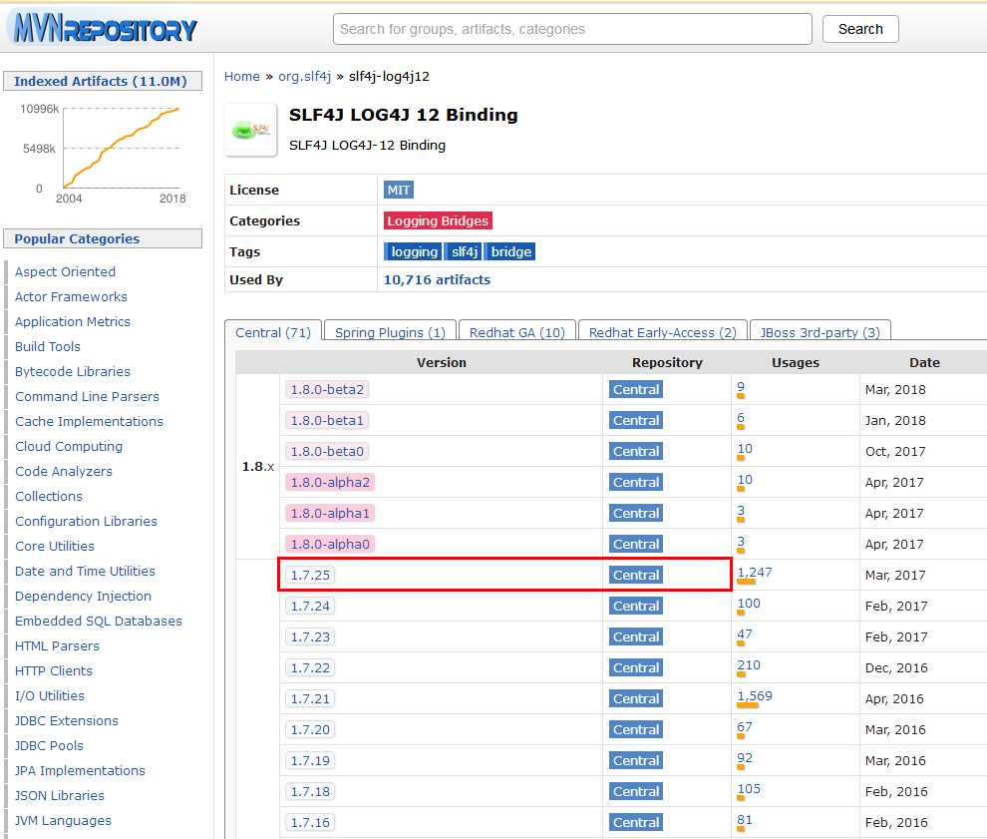987x839 pixels.
Task: Open version 1.8.0-alpha2
Action: pyautogui.click(x=330, y=482)
